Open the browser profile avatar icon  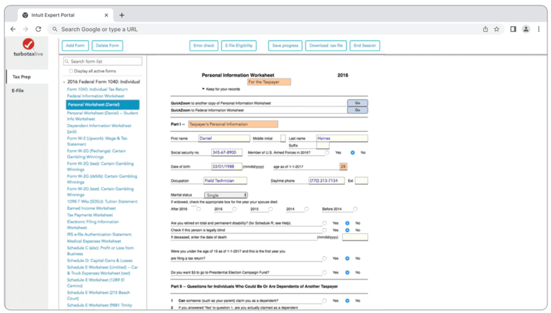click(x=526, y=29)
